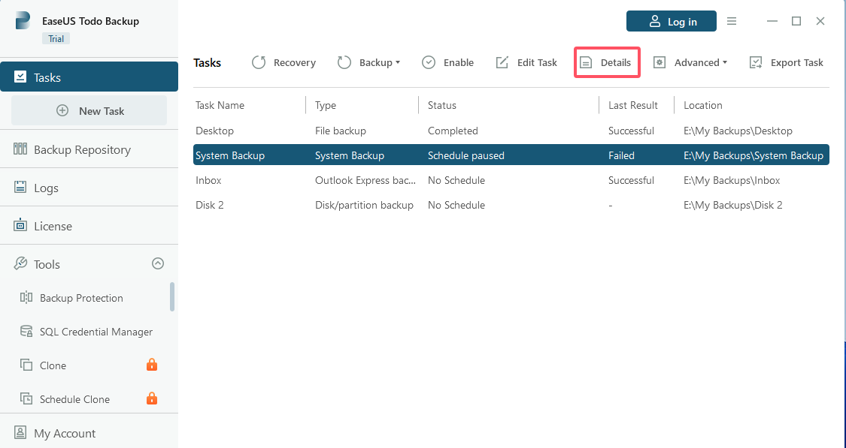This screenshot has width=846, height=448.
Task: Select the Tools wrench icon
Action: 20,264
